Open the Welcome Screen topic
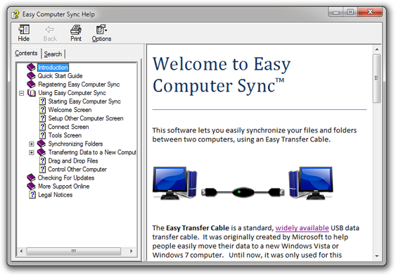The height and width of the screenshot is (276, 396). tap(70, 110)
